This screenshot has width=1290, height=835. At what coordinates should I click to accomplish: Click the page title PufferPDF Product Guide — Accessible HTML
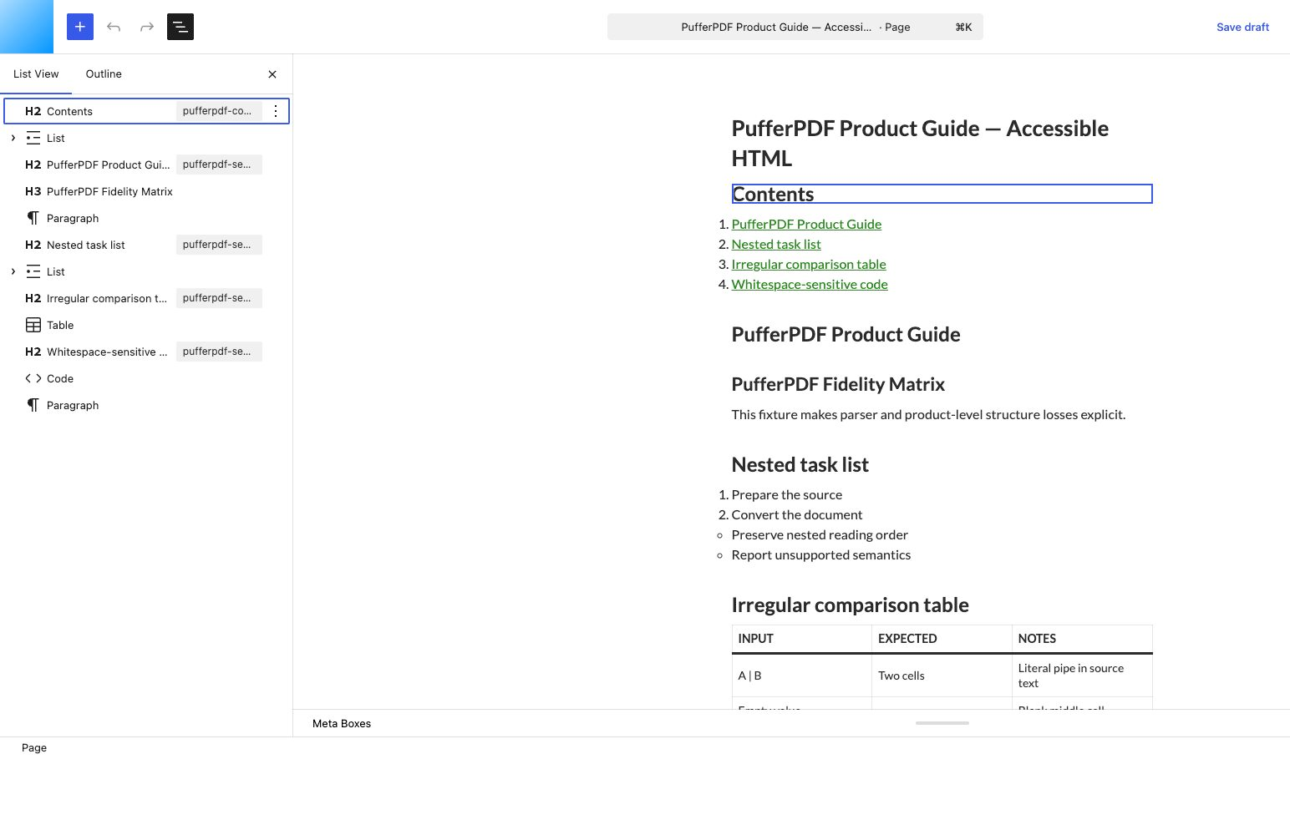tap(942, 143)
